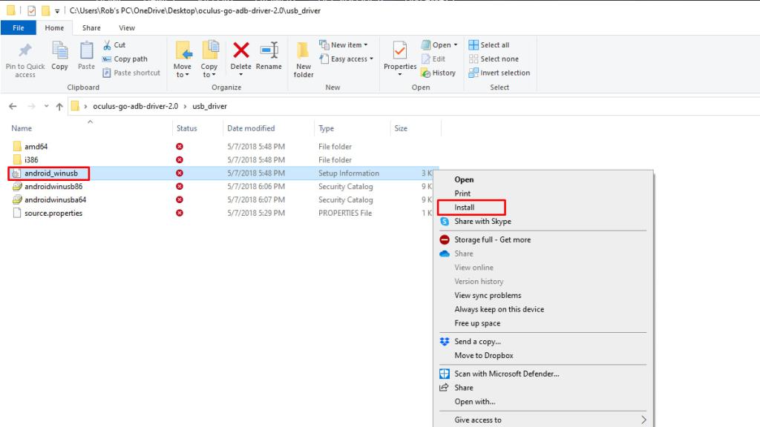Screen dimensions: 760x427
Task: Click the Copy ribbon icon
Action: point(59,51)
